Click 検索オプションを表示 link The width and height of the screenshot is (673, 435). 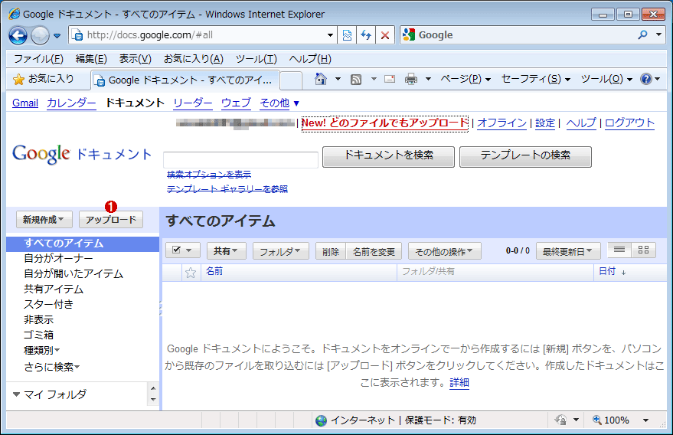tap(209, 175)
